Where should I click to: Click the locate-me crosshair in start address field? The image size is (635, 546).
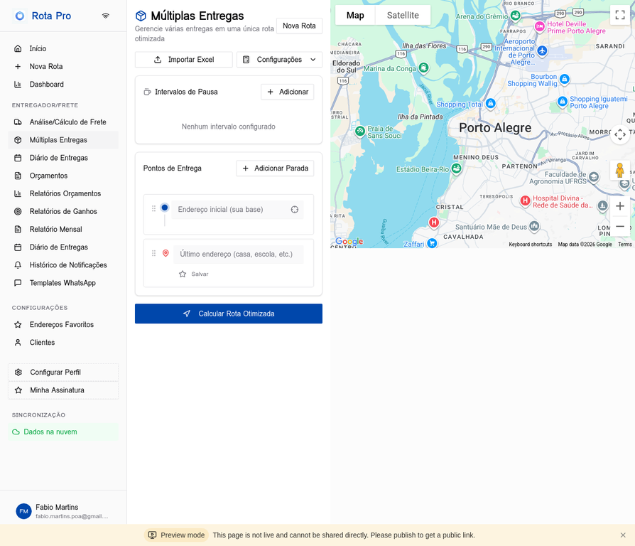coord(295,210)
